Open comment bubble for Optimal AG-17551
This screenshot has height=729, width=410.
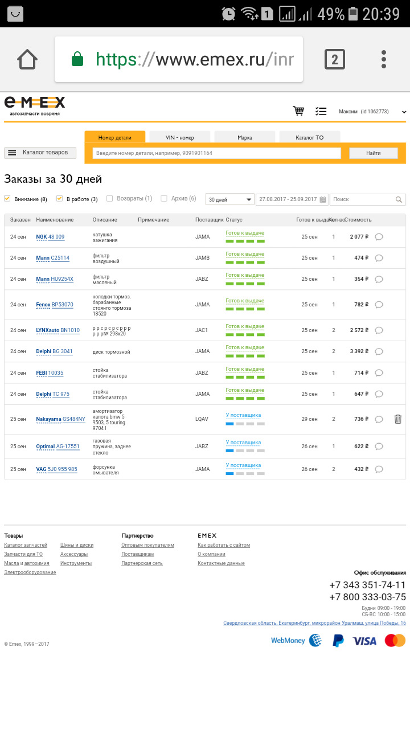(x=379, y=447)
